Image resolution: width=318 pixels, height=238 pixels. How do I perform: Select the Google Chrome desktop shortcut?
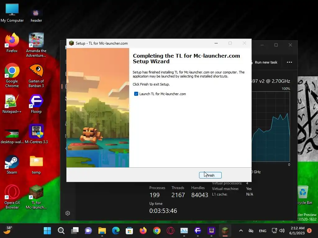[12, 76]
